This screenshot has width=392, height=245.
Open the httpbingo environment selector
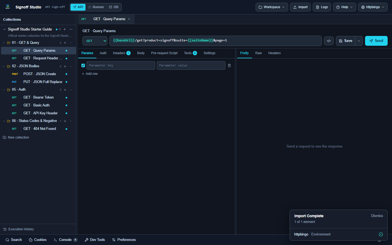click(373, 7)
